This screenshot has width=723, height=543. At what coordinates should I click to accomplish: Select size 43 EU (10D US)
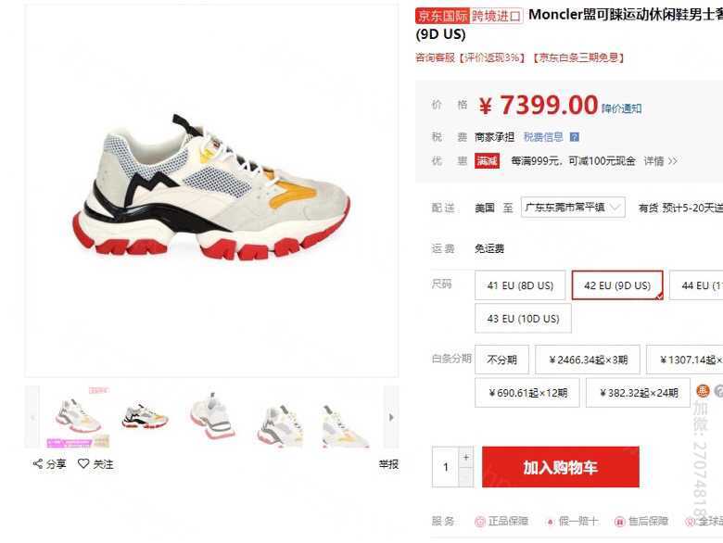(523, 318)
